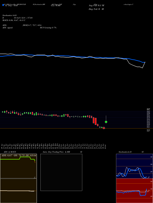The width and height of the screenshot is (153, 203).
Task: Click the empty intraday trading price chart box
Action: point(61,172)
